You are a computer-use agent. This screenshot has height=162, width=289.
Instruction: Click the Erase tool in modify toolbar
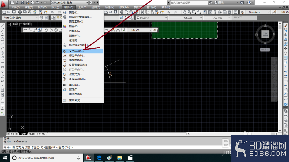(286, 25)
